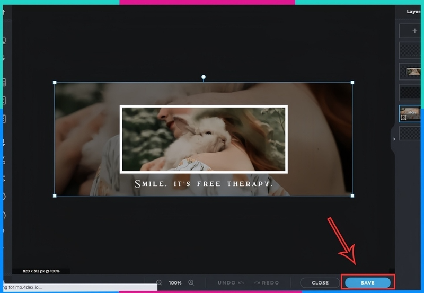Click the lock icon on the selected layer
This screenshot has width=424, height=293.
[x=403, y=118]
